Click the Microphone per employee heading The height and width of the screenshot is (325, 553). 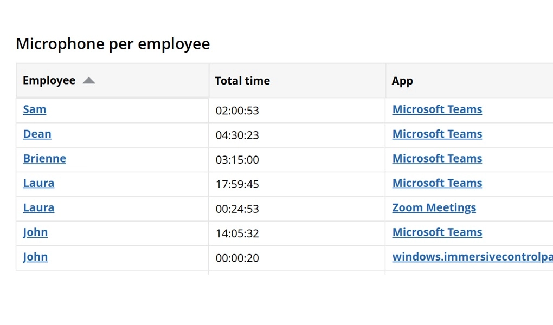tap(113, 44)
